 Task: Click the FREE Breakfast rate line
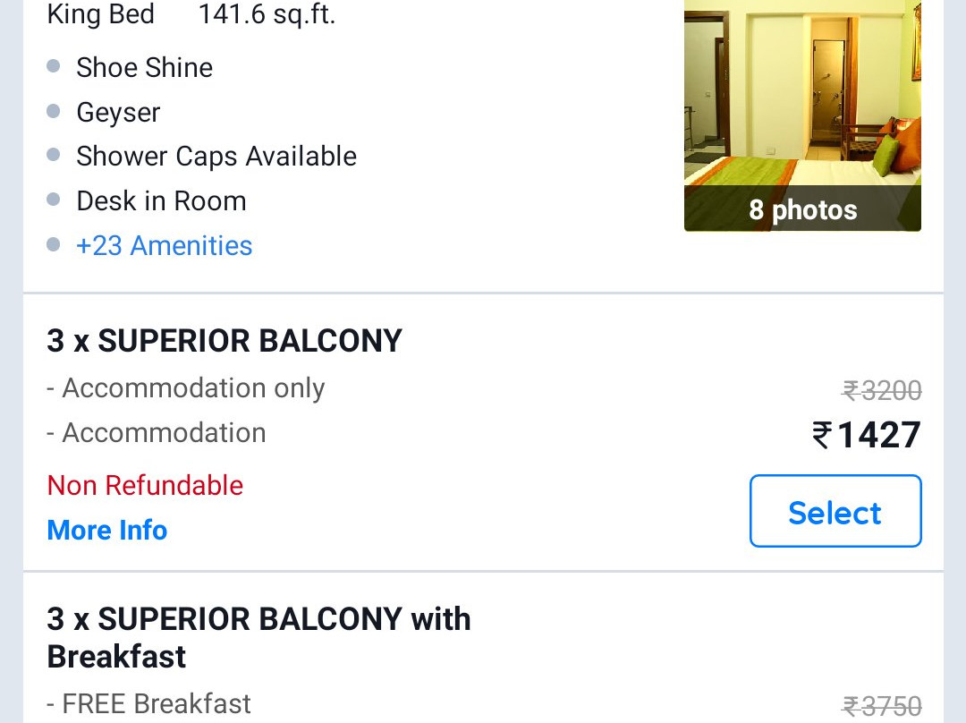(x=148, y=703)
